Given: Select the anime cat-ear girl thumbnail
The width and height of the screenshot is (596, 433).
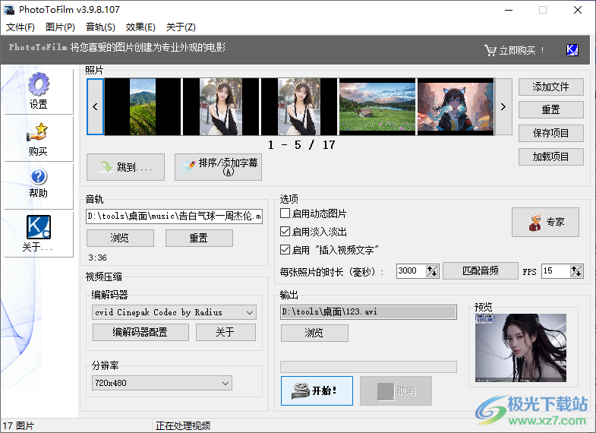Looking at the screenshot, I should pyautogui.click(x=456, y=107).
